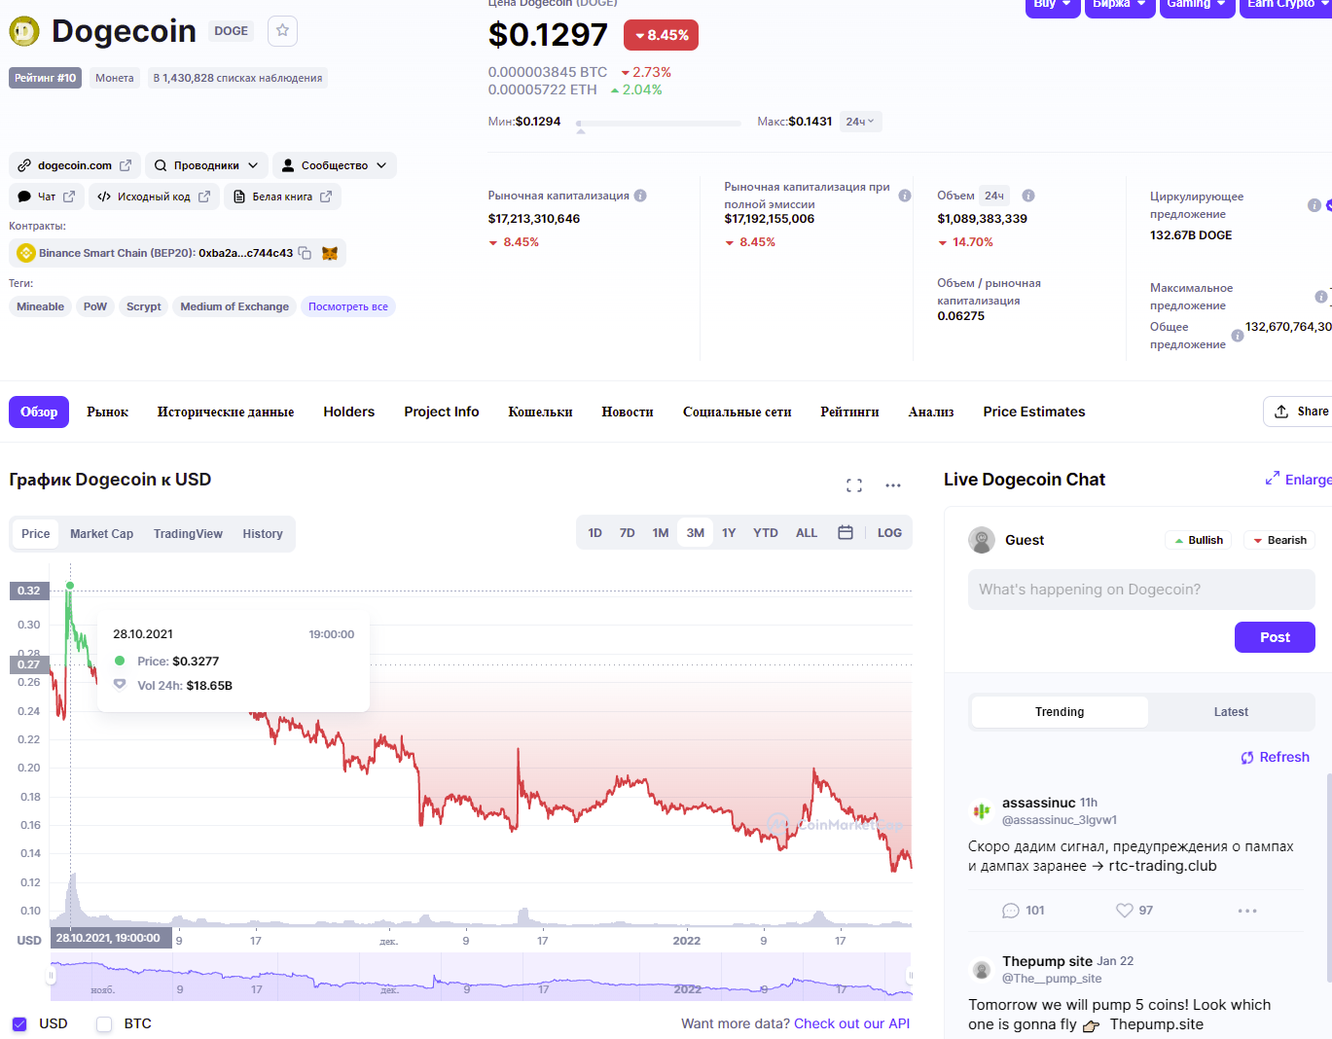Open the chart calendar date picker
Image resolution: width=1332 pixels, height=1039 pixels.
pos(846,533)
